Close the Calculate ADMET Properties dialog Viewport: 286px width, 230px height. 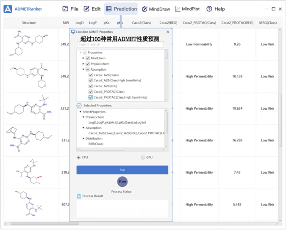click(168, 32)
